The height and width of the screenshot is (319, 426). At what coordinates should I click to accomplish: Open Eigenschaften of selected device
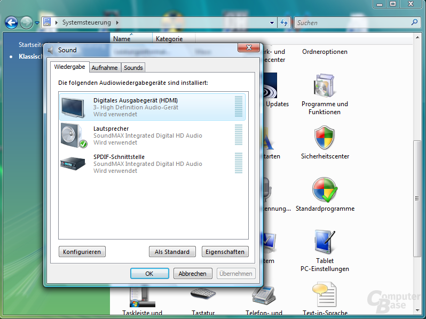(x=225, y=252)
